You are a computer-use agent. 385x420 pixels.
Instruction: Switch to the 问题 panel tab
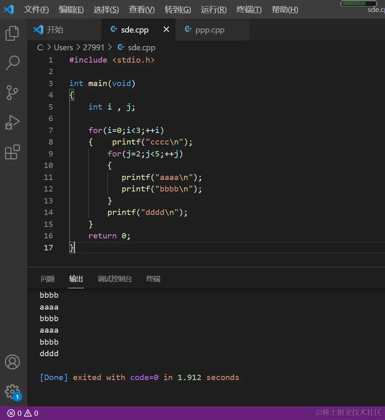[48, 279]
